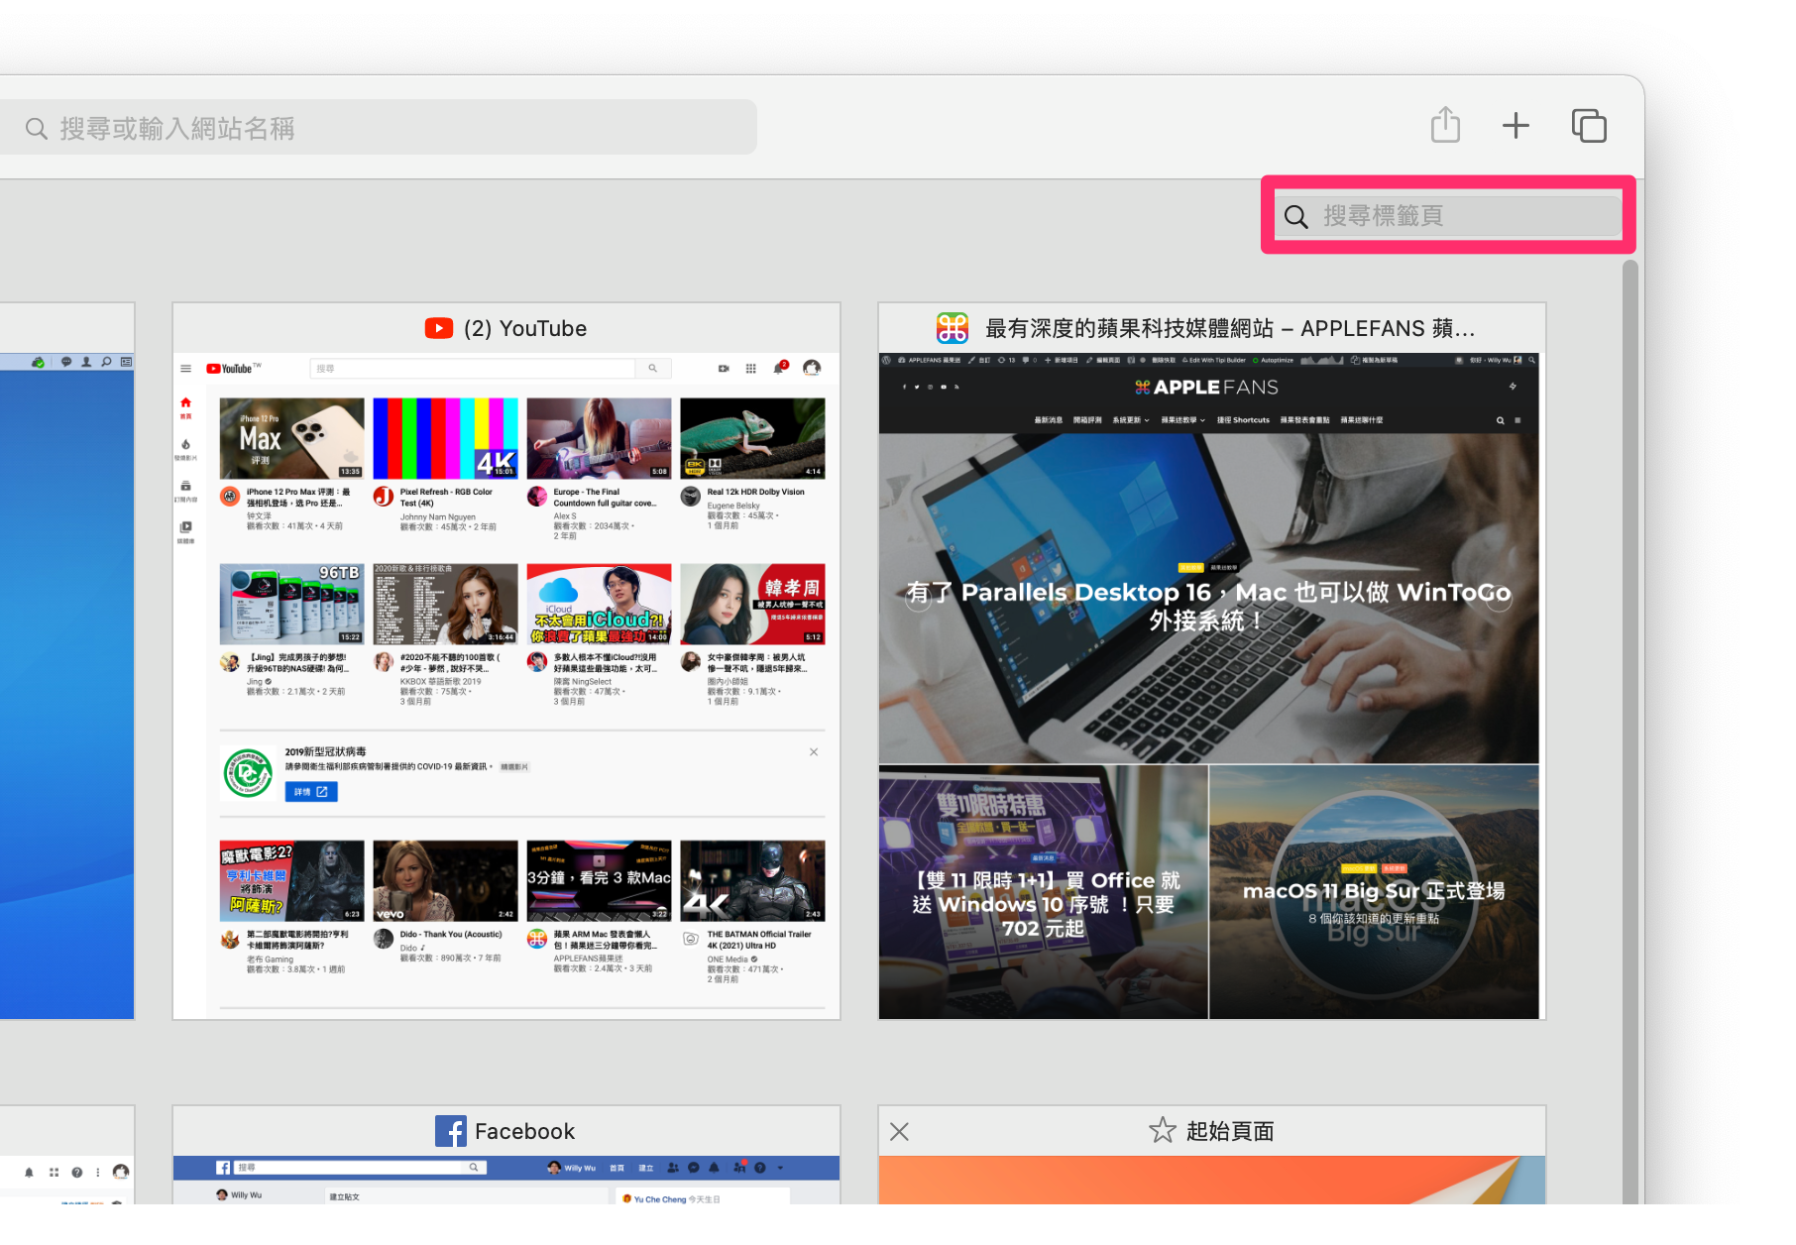Click the 搜尋標籤頁 tab search field
Image resolution: width=1796 pixels, height=1245 pixels.
click(1448, 216)
